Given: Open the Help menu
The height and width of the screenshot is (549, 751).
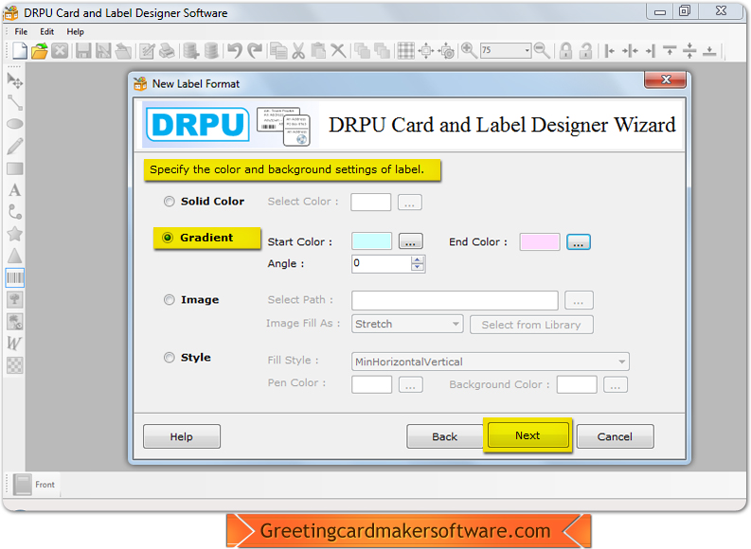Looking at the screenshot, I should [x=75, y=31].
